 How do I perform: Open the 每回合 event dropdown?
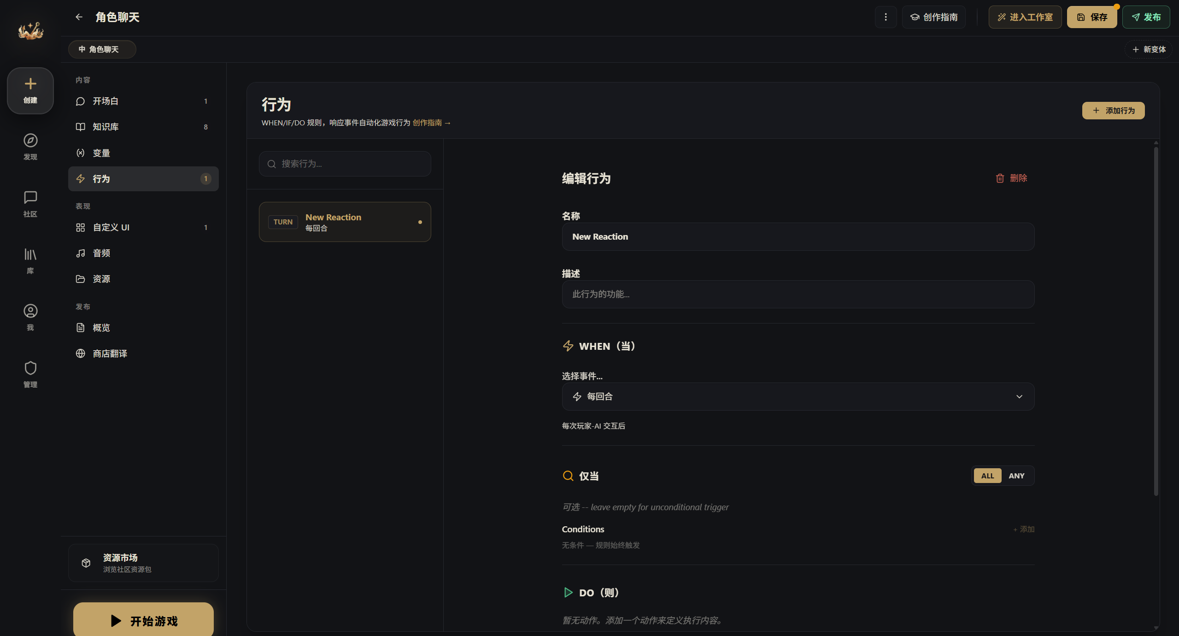(x=798, y=396)
